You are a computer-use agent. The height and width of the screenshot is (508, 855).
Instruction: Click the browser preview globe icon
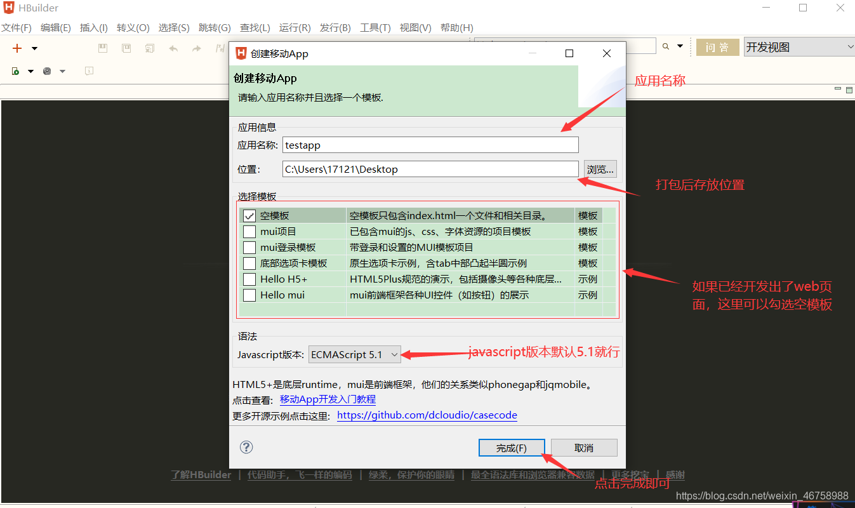(x=47, y=71)
